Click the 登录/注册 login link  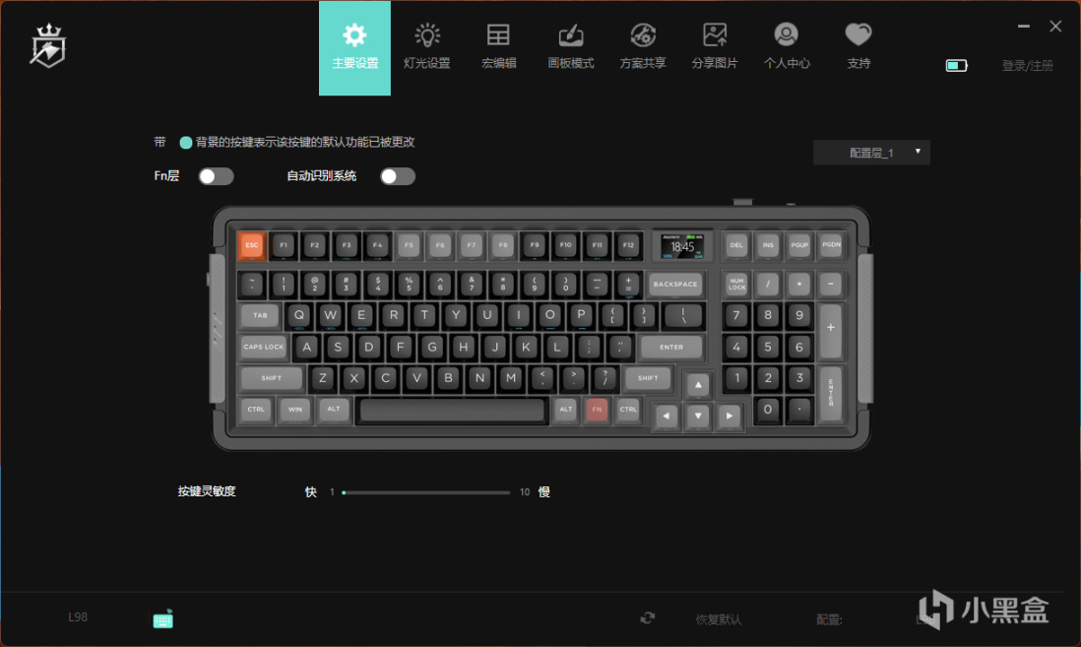[1027, 66]
